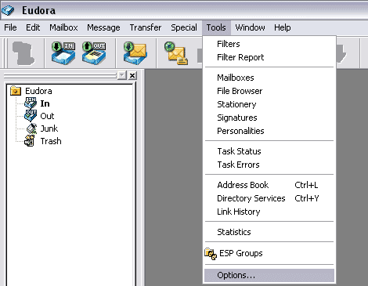
Task: Open the Transfer menu
Action: coord(146,27)
